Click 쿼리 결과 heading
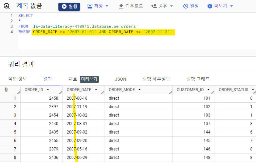Image resolution: width=256 pixels, height=164 pixels. pos(21,64)
